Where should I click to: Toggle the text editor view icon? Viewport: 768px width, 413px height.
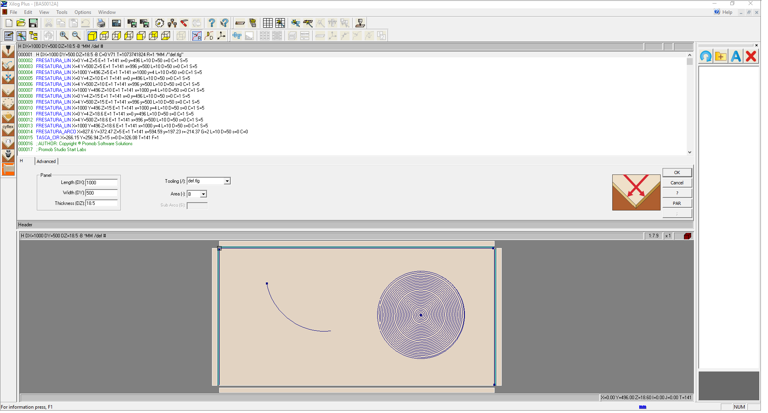[9, 36]
